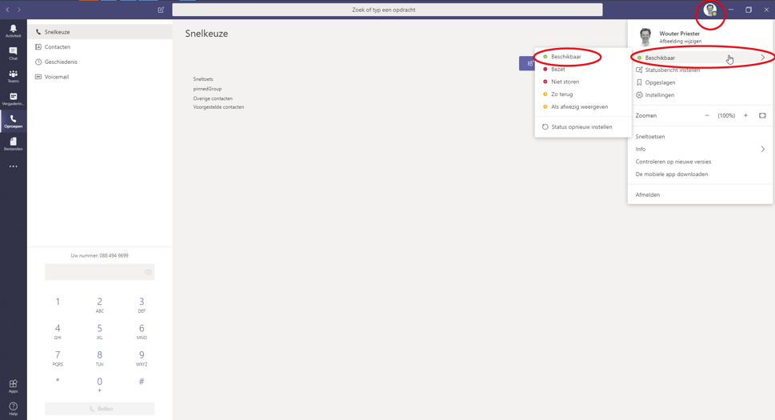This screenshot has width=775, height=420.
Task: Open the Geschiedenis call history tab
Action: [x=100, y=62]
